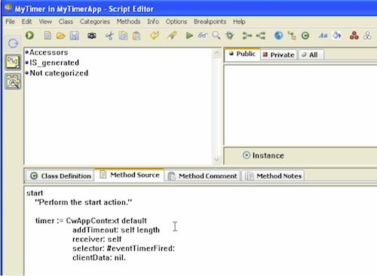The height and width of the screenshot is (276, 377).
Task: Click the eyeglasses inspect icon
Action: 203,35
